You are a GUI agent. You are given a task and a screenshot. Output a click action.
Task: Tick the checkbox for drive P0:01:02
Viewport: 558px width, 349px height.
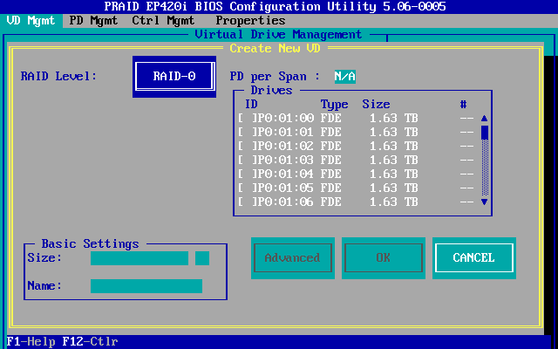(246, 146)
